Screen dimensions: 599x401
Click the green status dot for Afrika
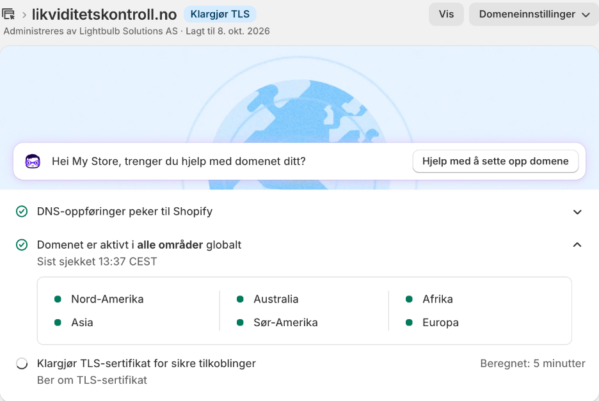click(409, 299)
